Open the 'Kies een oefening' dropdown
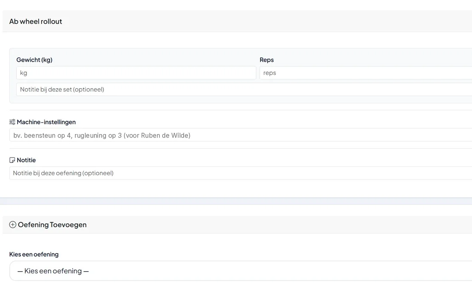472x296 pixels. [241, 271]
